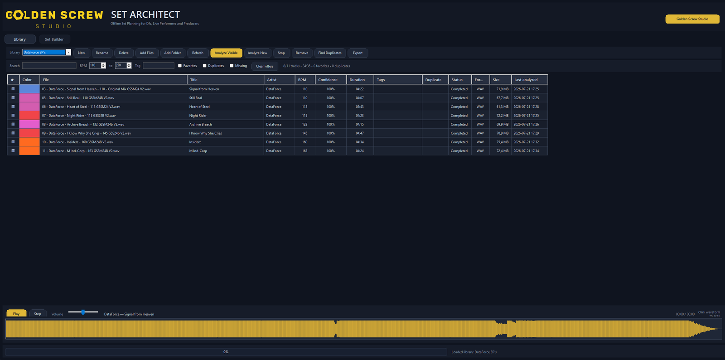Click the 'Heart of Steel' title cell
Screen dimensions: 725x360
225,107
